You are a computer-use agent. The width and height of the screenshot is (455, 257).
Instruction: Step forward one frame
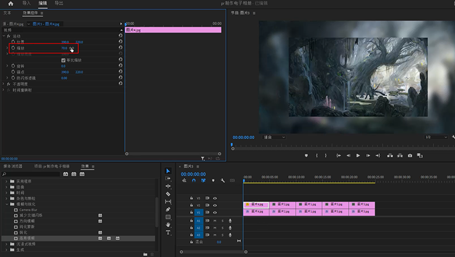368,155
